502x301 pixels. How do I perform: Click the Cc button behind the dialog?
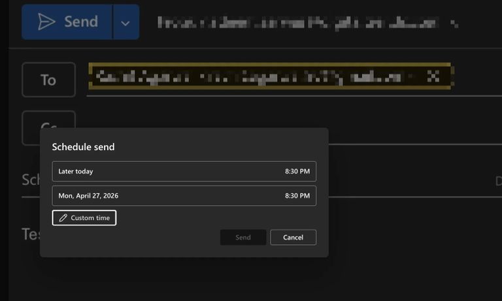[48, 119]
